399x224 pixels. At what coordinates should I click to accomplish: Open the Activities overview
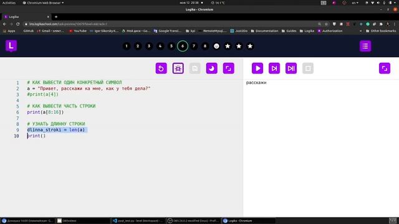9,2
